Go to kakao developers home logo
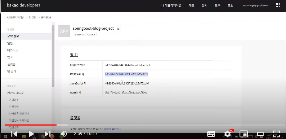 click(x=24, y=5)
